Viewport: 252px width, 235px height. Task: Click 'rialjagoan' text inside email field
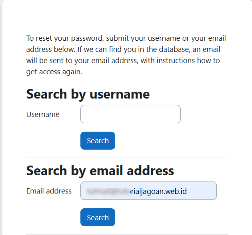[x=147, y=191]
